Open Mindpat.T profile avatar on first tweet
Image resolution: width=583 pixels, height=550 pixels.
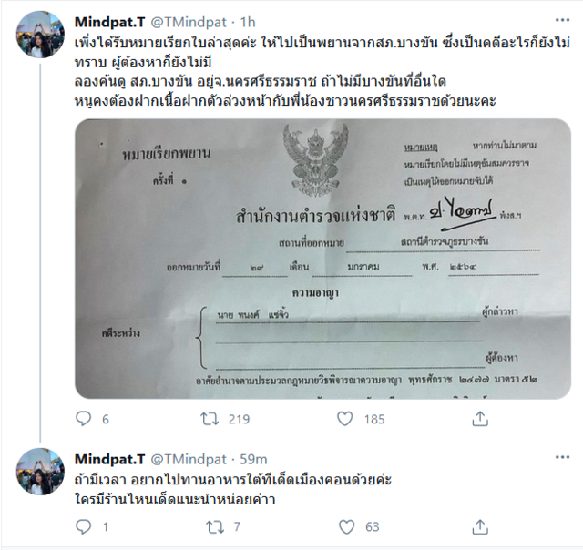pos(40,35)
